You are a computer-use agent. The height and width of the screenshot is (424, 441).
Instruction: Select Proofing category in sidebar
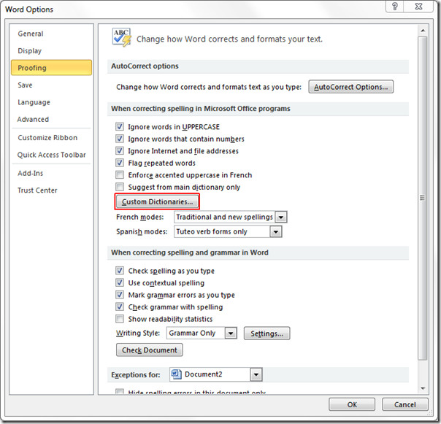tap(51, 67)
